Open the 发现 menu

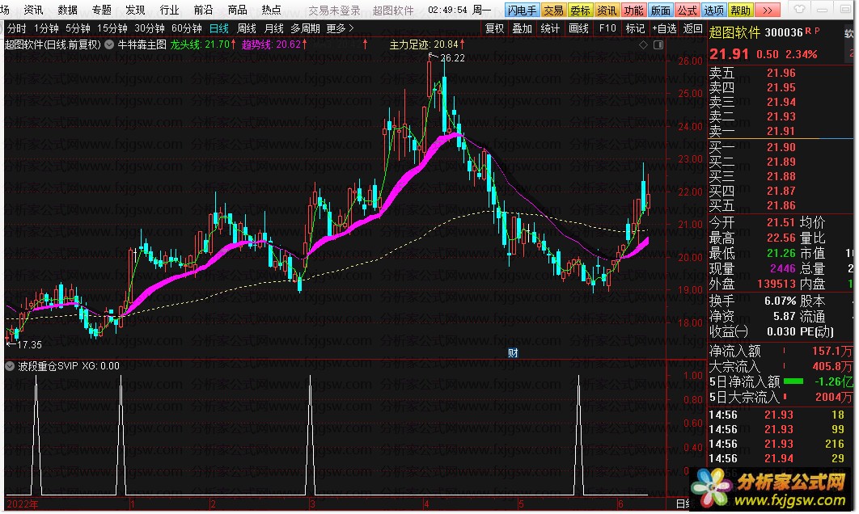coord(135,10)
